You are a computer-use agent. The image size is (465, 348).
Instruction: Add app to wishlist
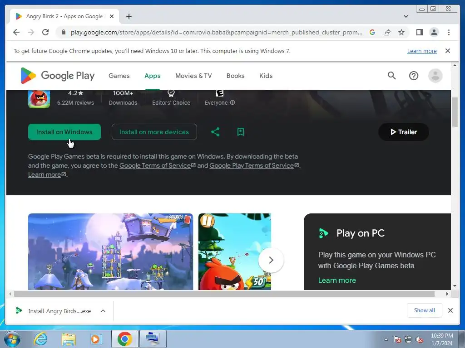coord(241,132)
